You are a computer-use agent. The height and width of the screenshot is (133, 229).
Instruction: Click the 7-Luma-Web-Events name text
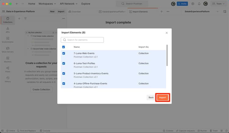coord(84,53)
